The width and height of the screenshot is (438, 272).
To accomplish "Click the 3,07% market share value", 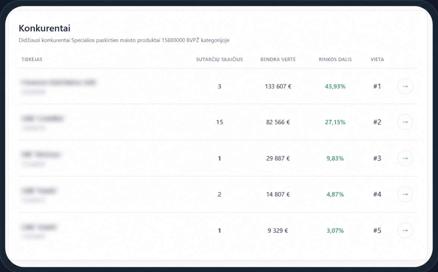I will pyautogui.click(x=335, y=231).
